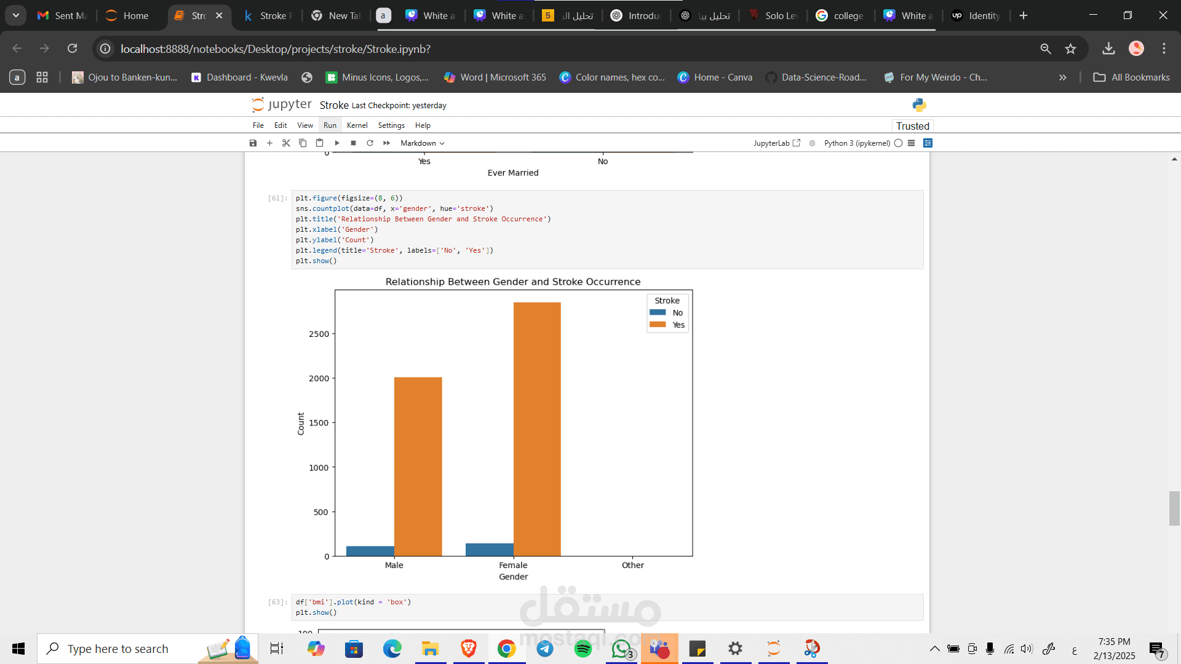Paste cell from clipboard
The height and width of the screenshot is (664, 1181).
tap(319, 143)
